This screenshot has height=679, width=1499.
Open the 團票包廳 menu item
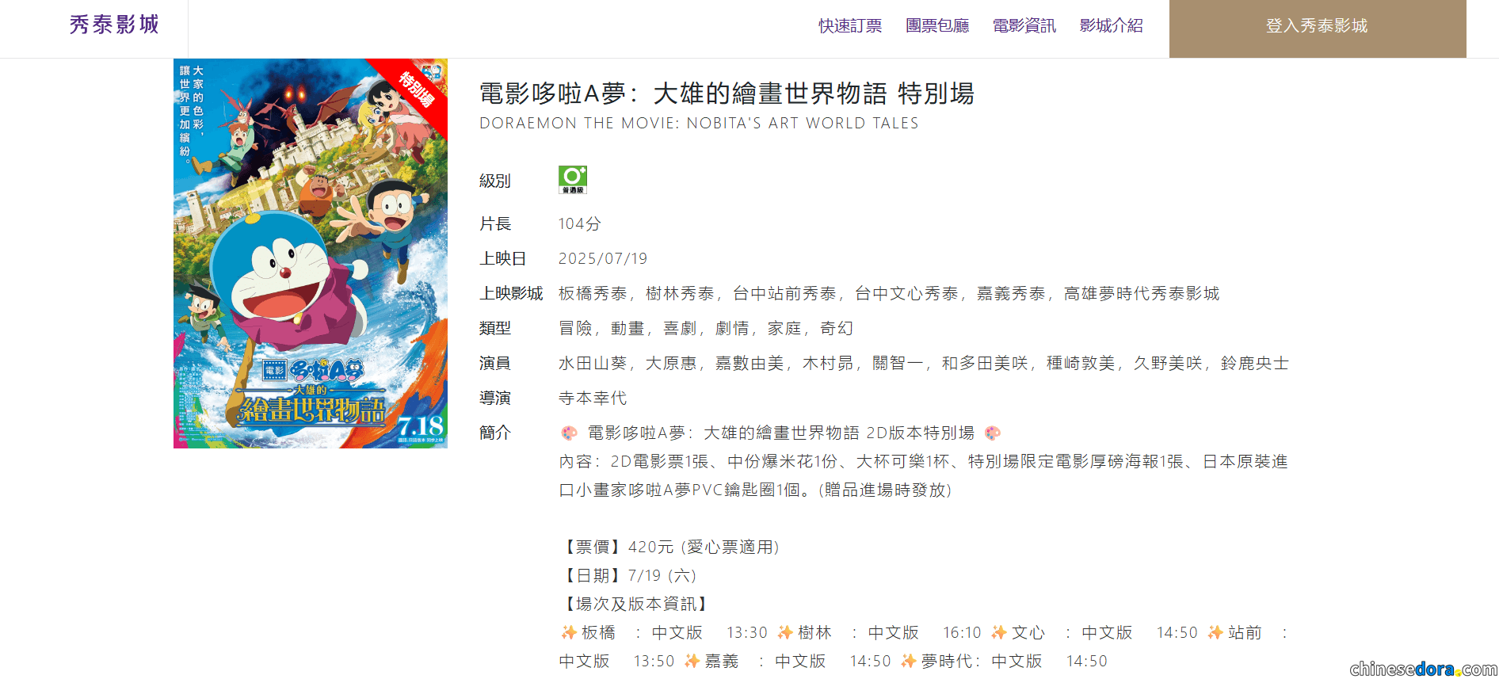(937, 26)
